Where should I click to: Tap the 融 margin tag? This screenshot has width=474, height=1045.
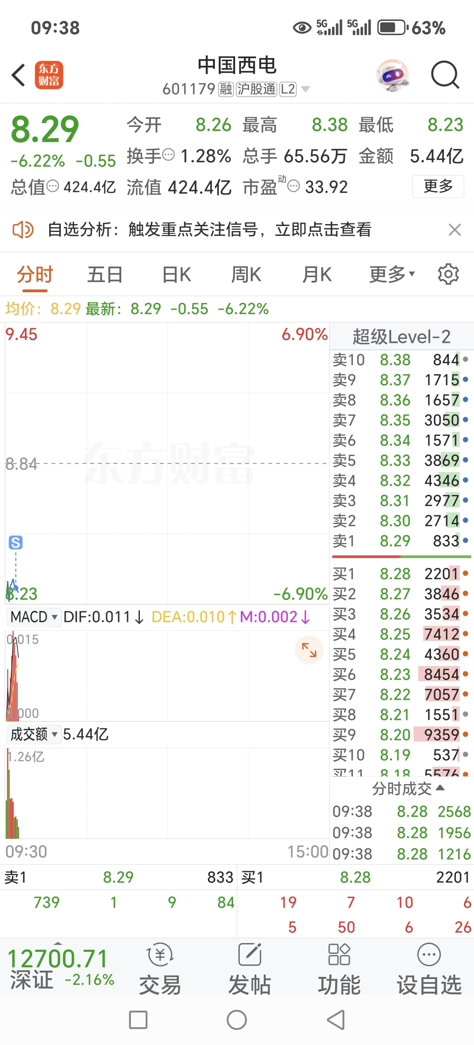click(x=226, y=89)
